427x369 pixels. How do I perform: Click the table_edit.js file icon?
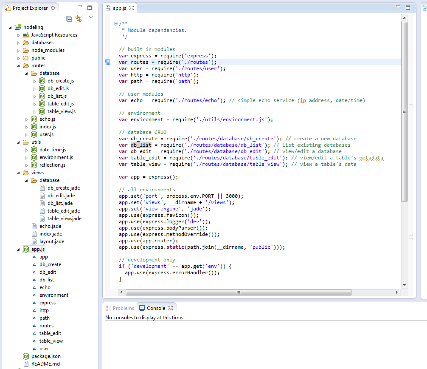[x=42, y=104]
